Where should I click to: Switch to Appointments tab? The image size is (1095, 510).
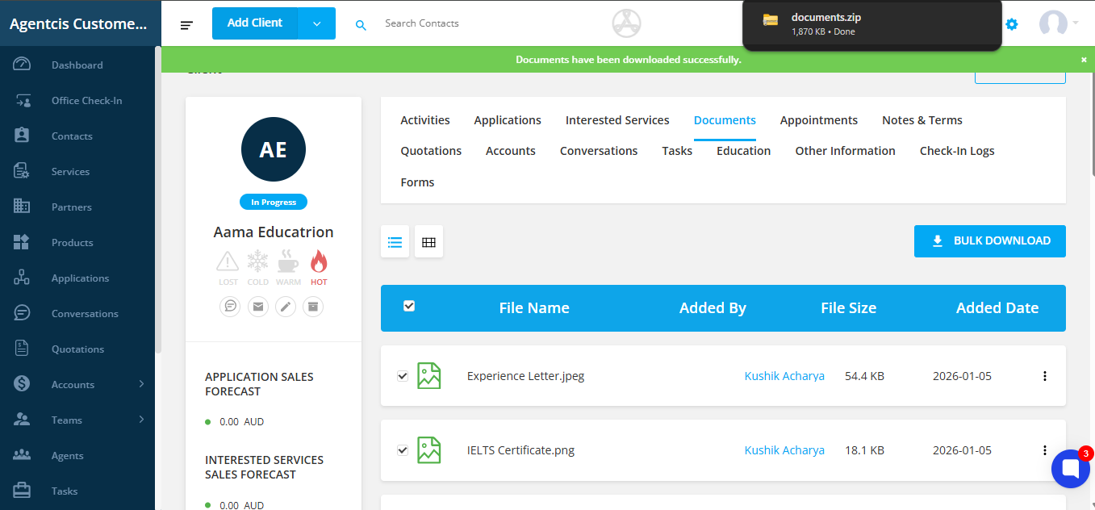(819, 120)
